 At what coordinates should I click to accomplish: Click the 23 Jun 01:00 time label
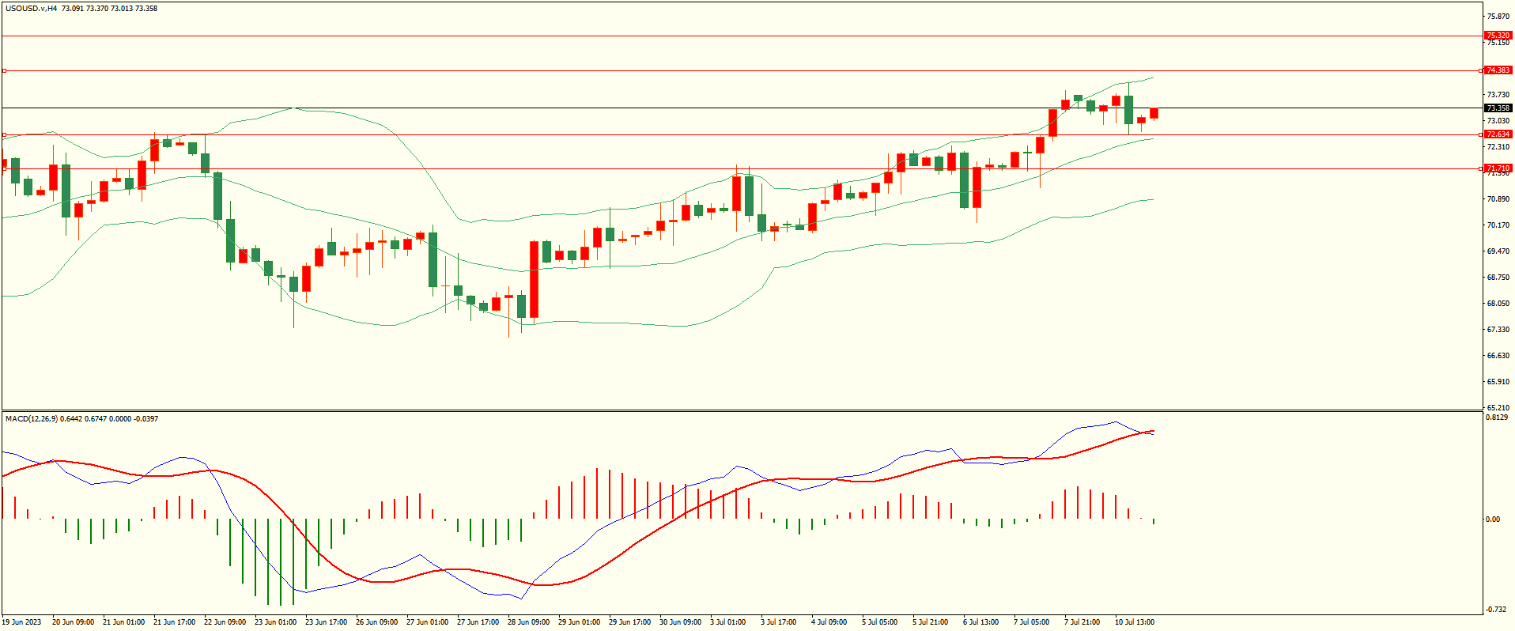(x=275, y=622)
